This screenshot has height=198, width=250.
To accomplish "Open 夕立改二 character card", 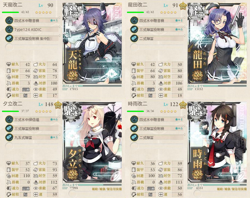I will (92, 142).
